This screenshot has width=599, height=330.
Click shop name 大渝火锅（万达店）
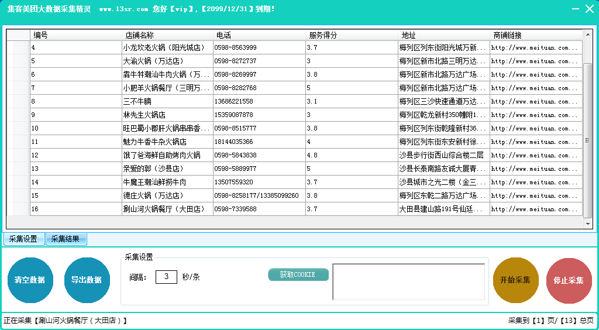point(153,61)
